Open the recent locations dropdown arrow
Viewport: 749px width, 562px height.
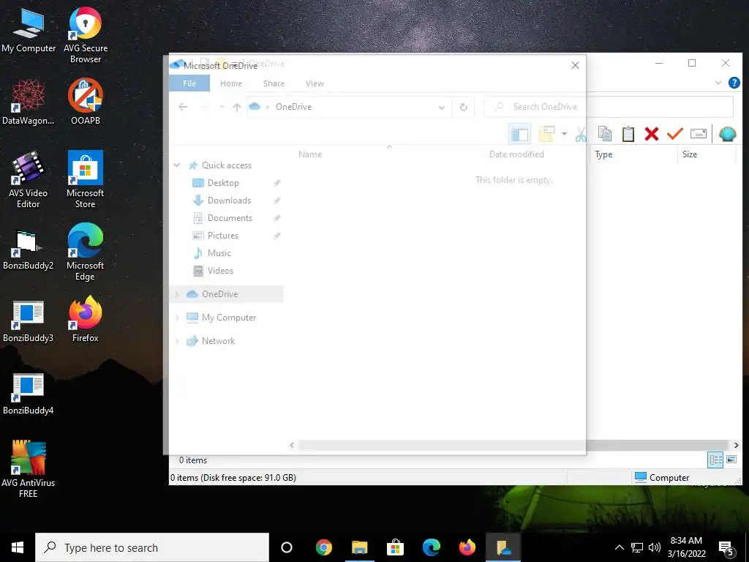click(222, 107)
